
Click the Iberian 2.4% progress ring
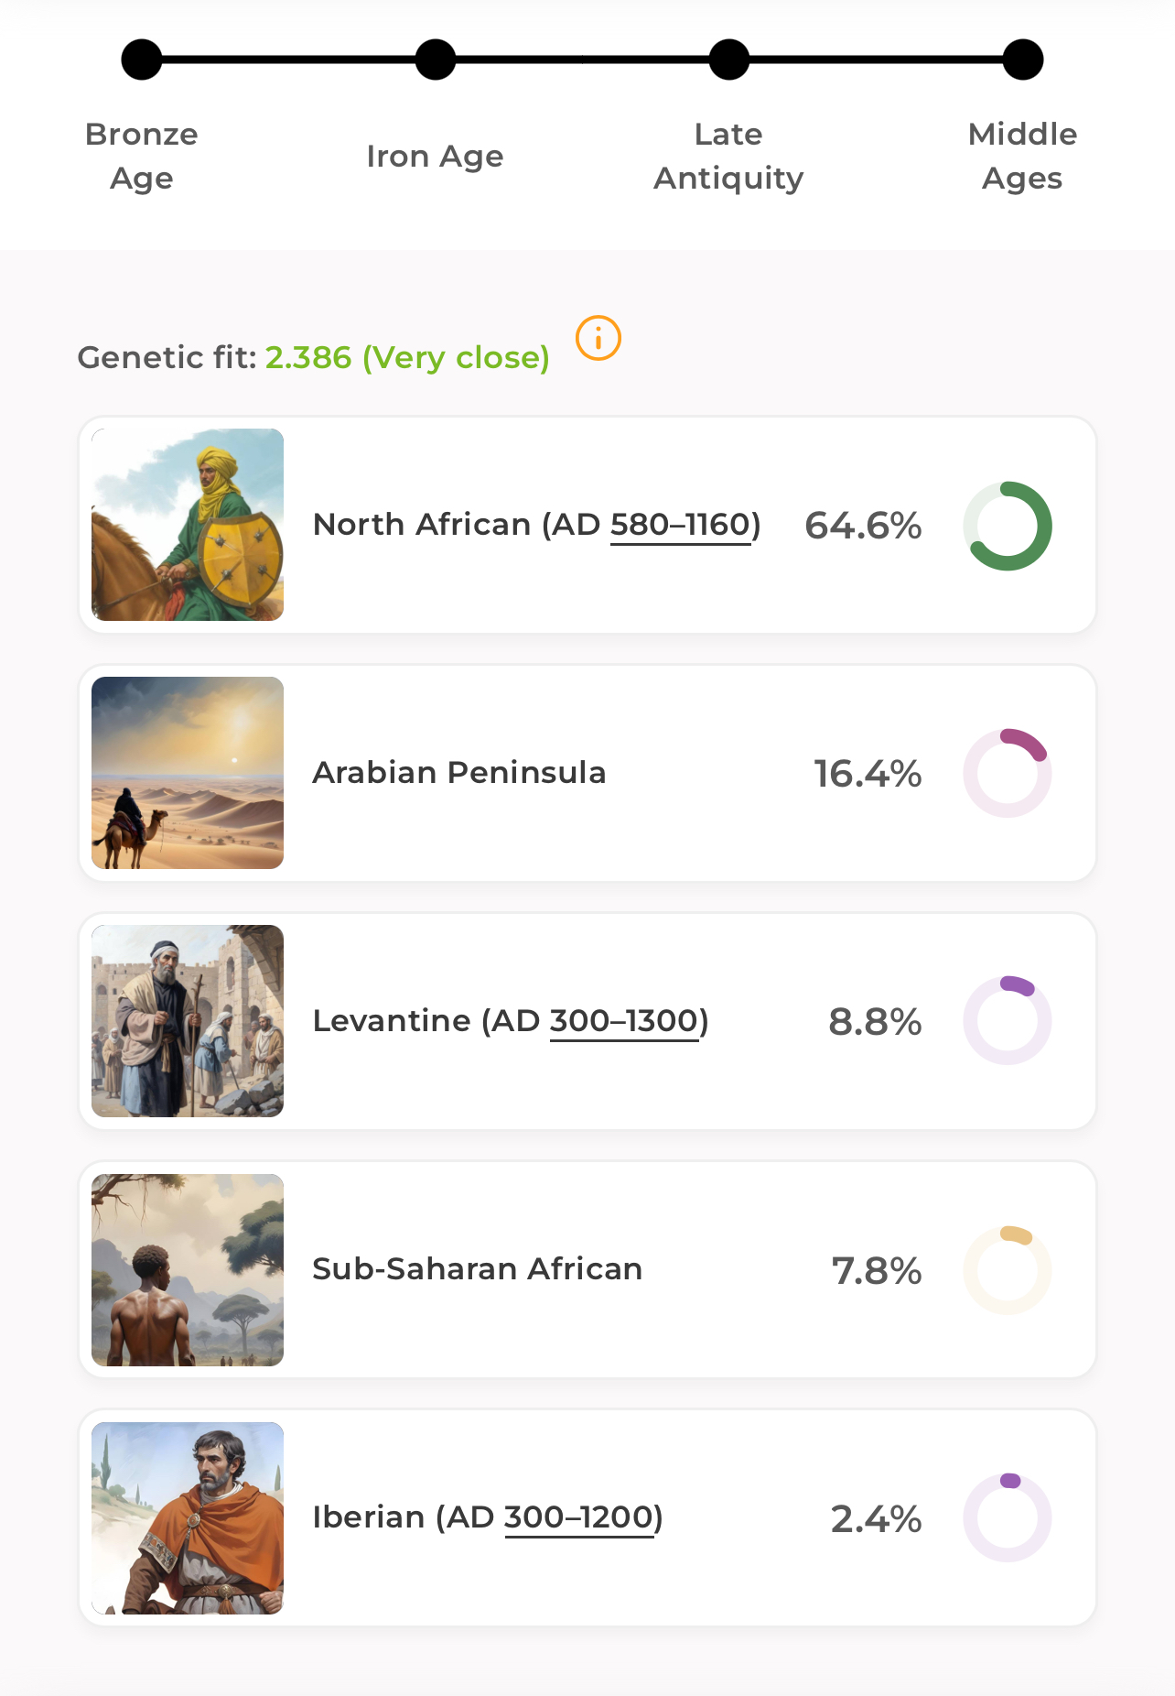click(x=1008, y=1518)
